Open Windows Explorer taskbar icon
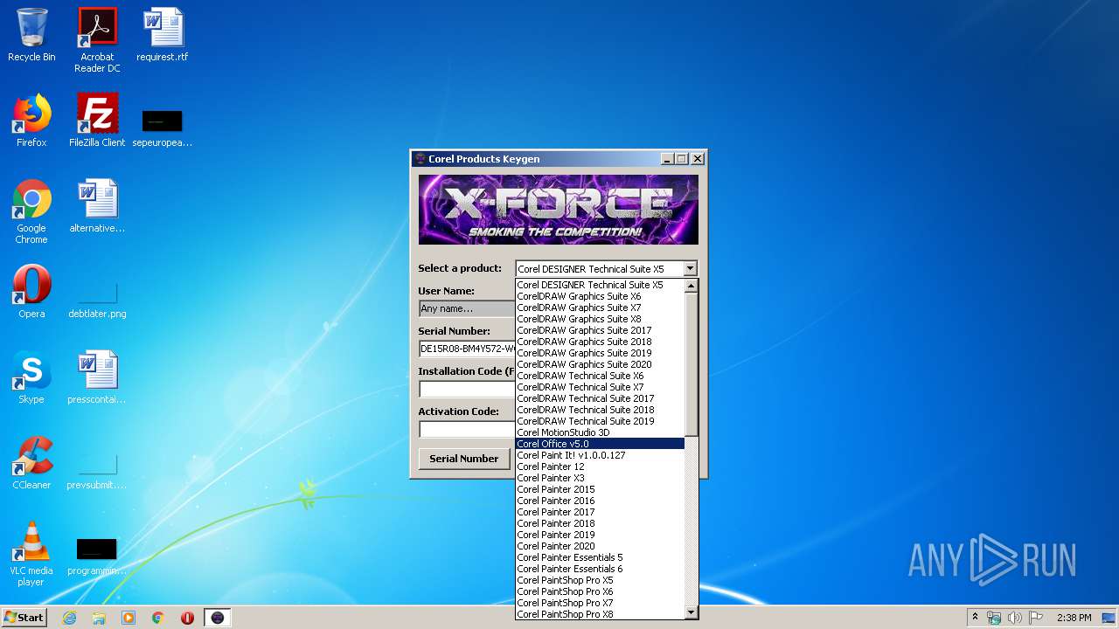1119x629 pixels. click(x=99, y=618)
